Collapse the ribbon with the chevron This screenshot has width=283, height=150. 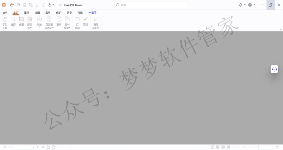pyautogui.click(x=281, y=29)
